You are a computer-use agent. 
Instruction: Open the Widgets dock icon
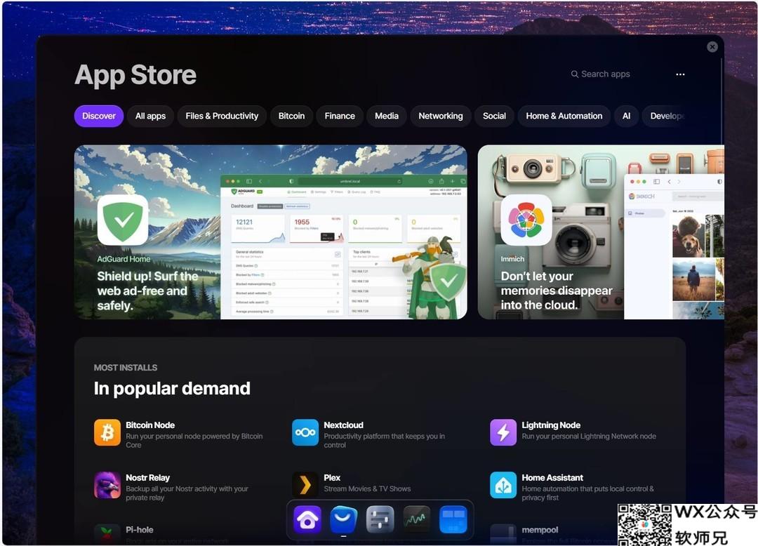[x=453, y=520]
